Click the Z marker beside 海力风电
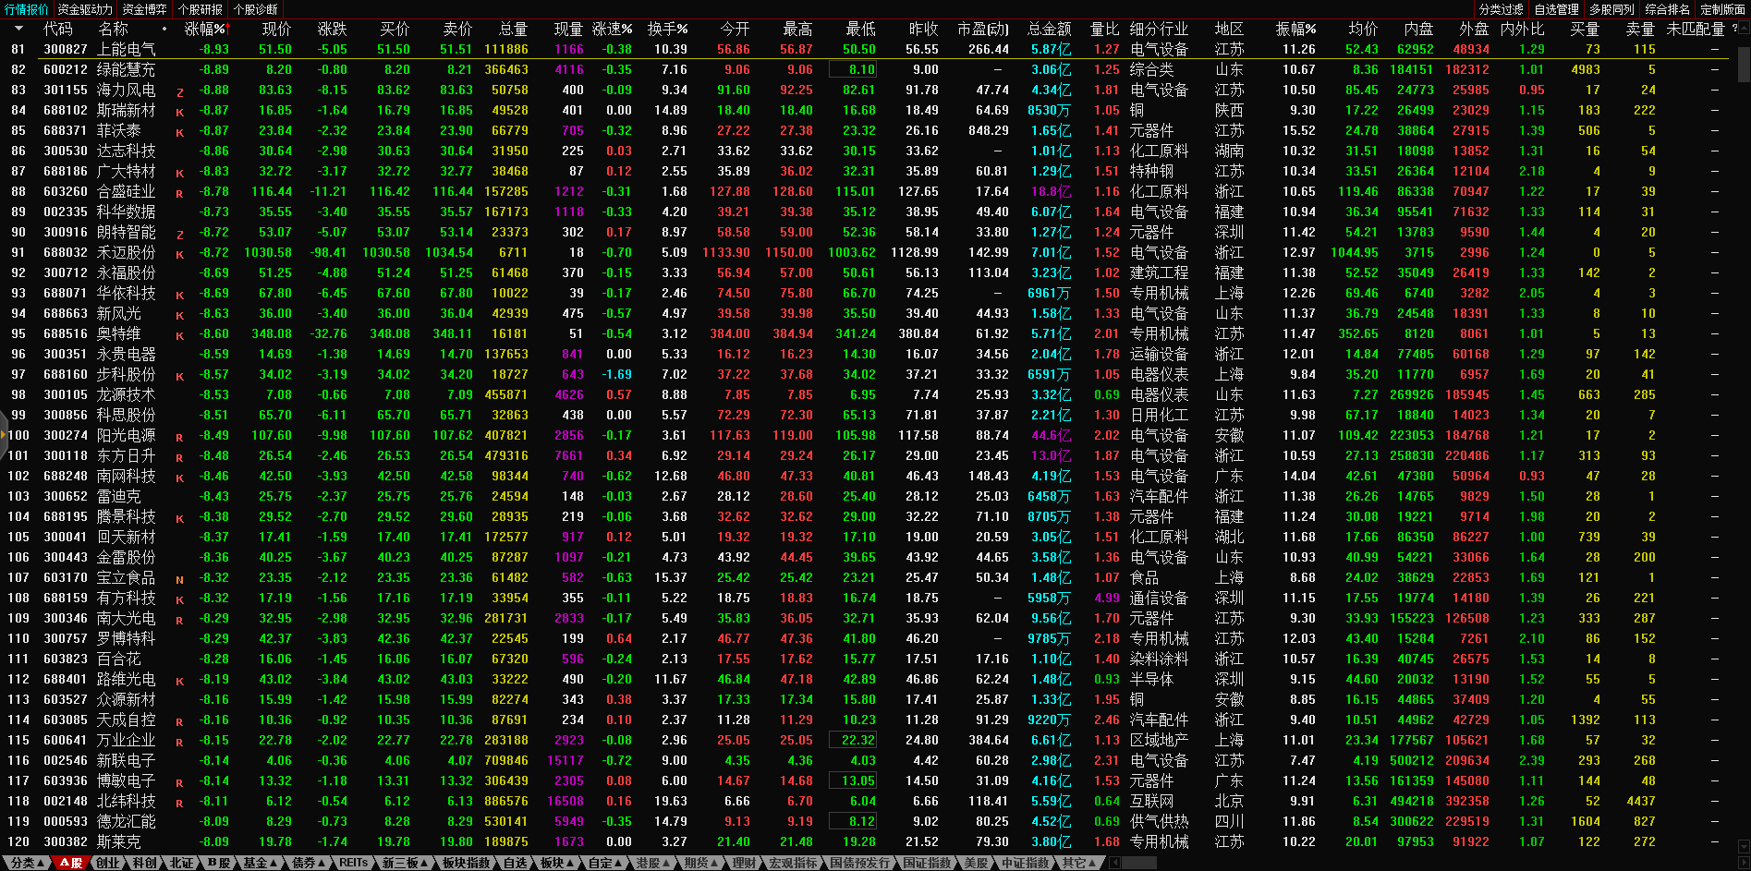1751x871 pixels. 179,92
